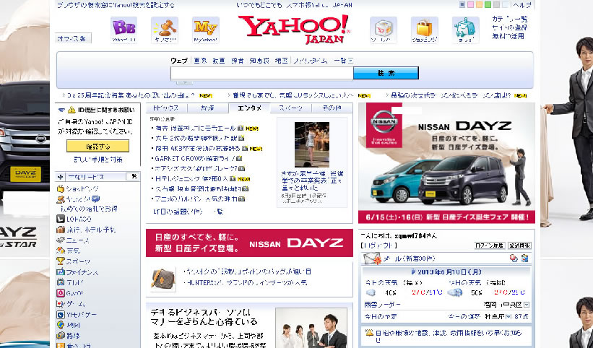Open the 雨雲レーダー link

click(382, 305)
